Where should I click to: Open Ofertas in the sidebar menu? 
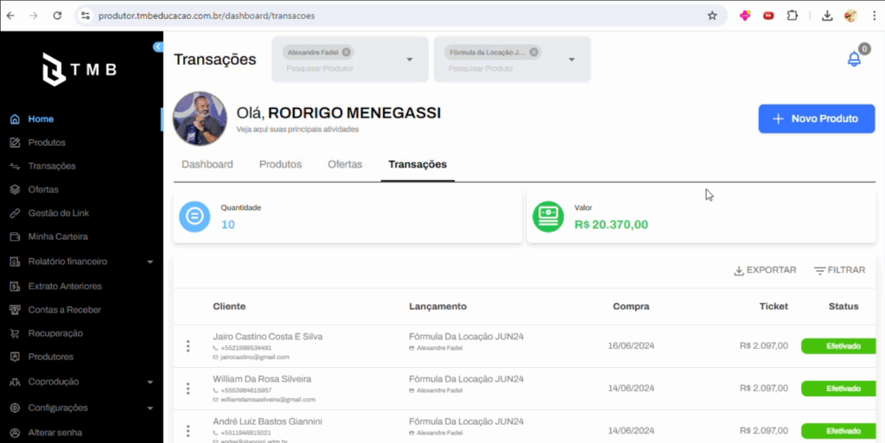[x=43, y=190]
